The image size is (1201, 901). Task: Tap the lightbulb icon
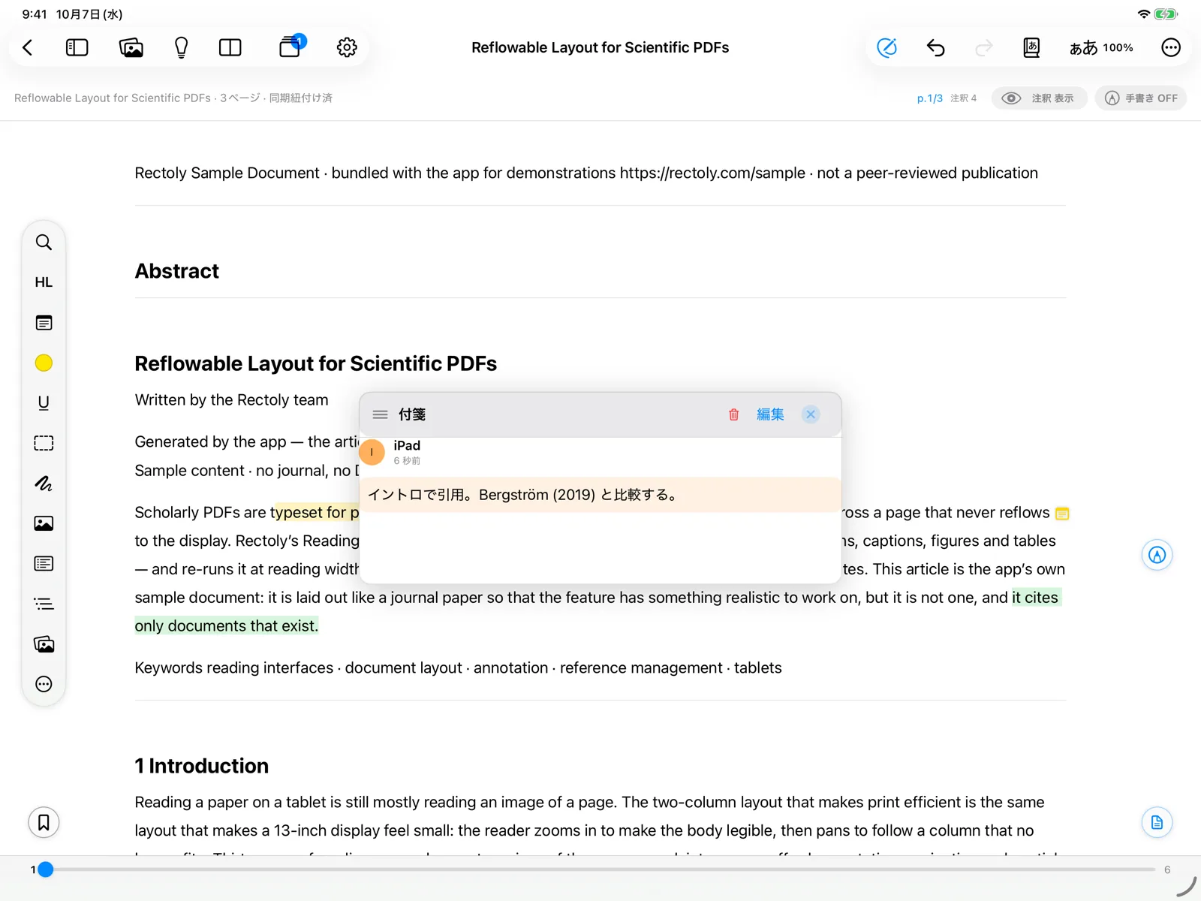pyautogui.click(x=182, y=48)
